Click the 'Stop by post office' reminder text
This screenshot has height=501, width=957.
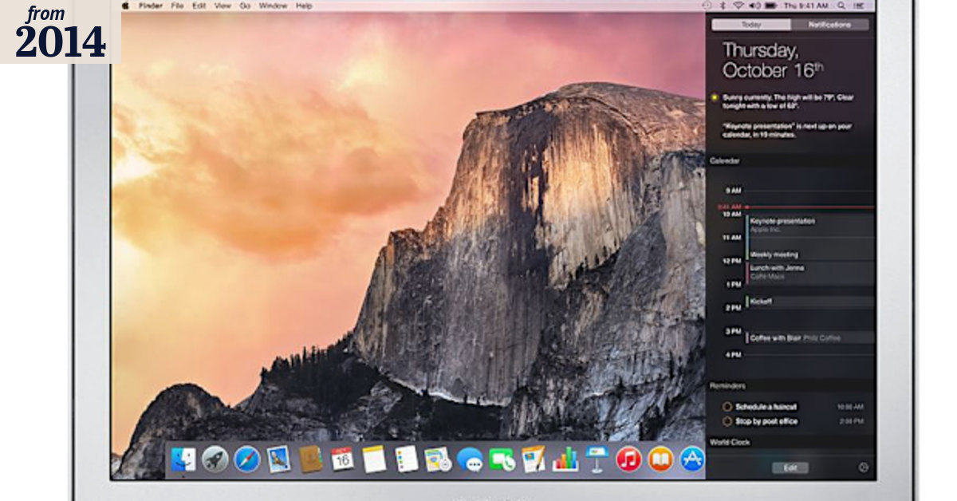(x=766, y=421)
